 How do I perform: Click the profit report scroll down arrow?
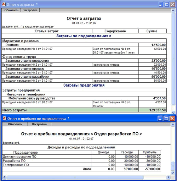[x=173, y=173]
